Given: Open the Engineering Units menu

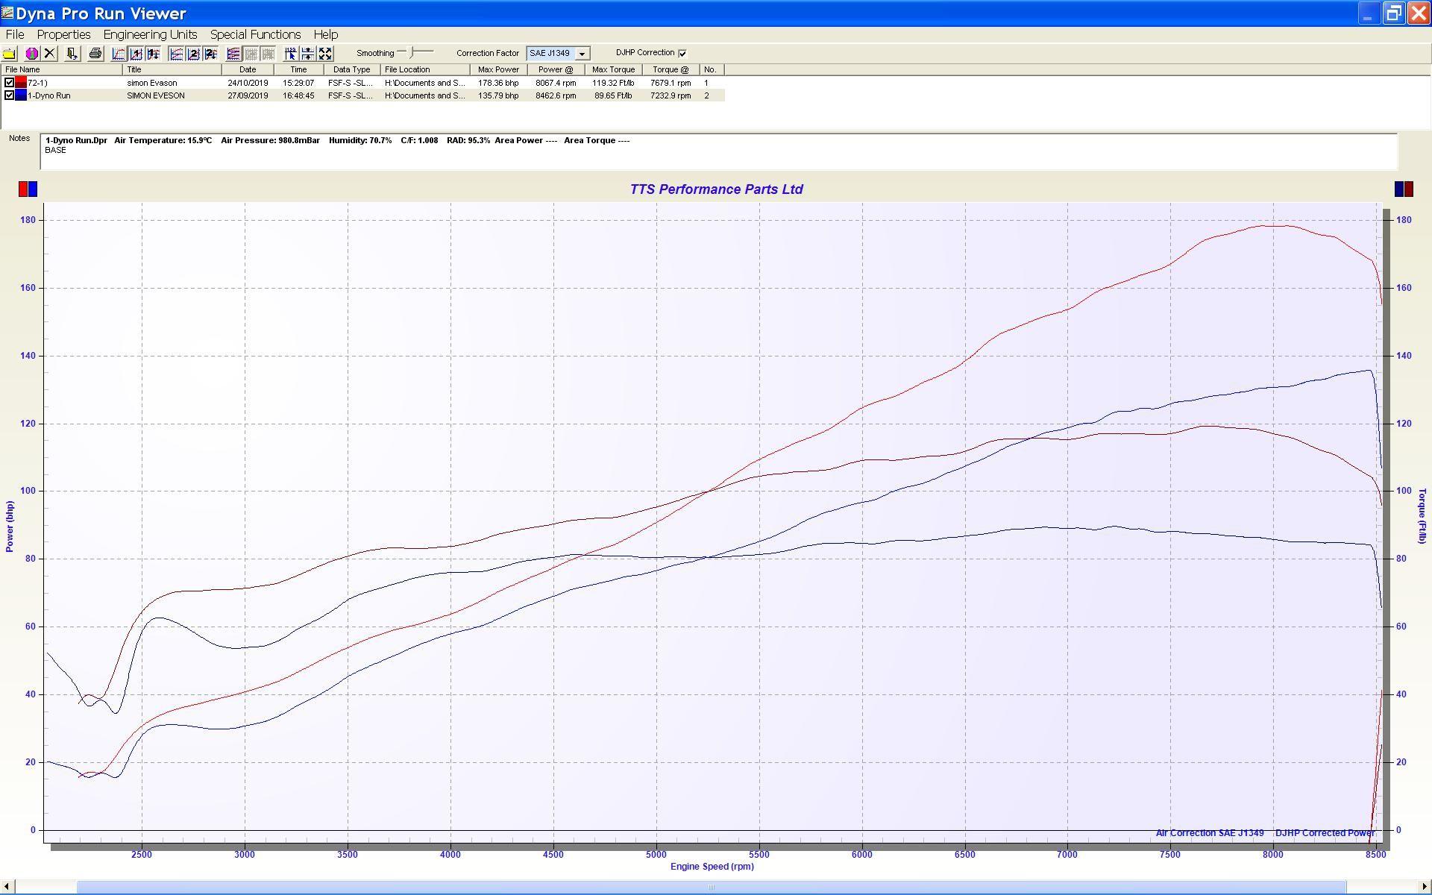Looking at the screenshot, I should 150,34.
